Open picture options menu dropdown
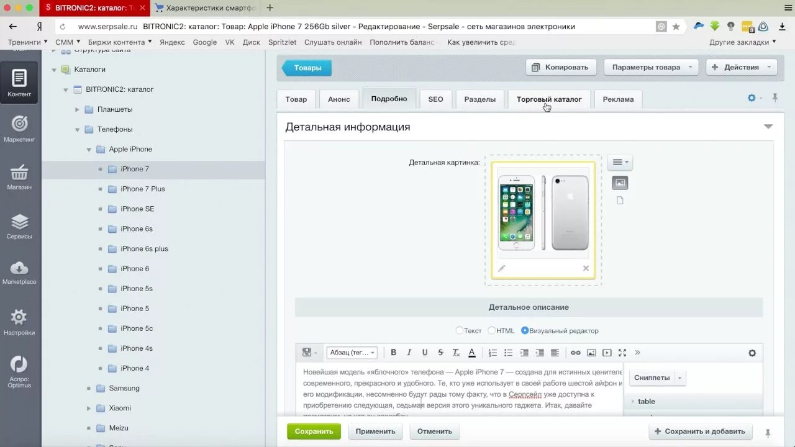The width and height of the screenshot is (795, 447). (x=620, y=162)
